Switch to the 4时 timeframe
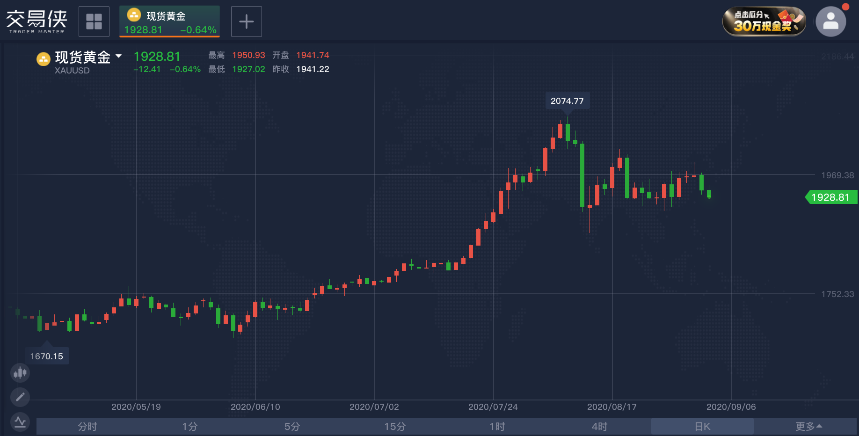859x436 pixels. [600, 426]
